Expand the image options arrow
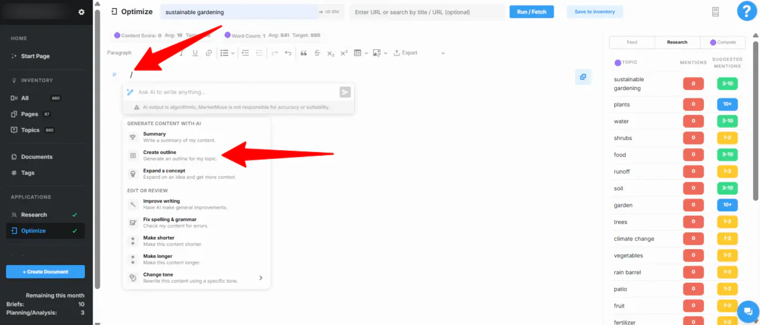This screenshot has height=325, width=760. (385, 53)
